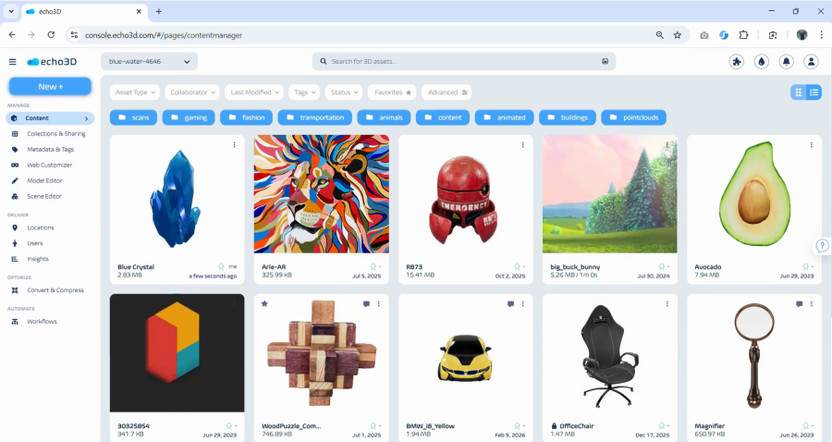This screenshot has height=442, width=832.
Task: Open the Asset Type filter dropdown
Action: point(135,92)
